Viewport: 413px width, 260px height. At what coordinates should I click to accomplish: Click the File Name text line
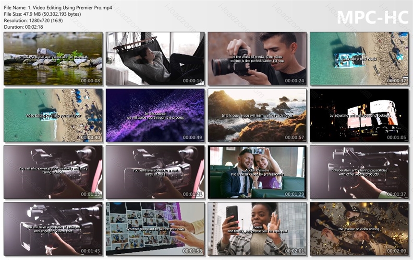(x=58, y=8)
